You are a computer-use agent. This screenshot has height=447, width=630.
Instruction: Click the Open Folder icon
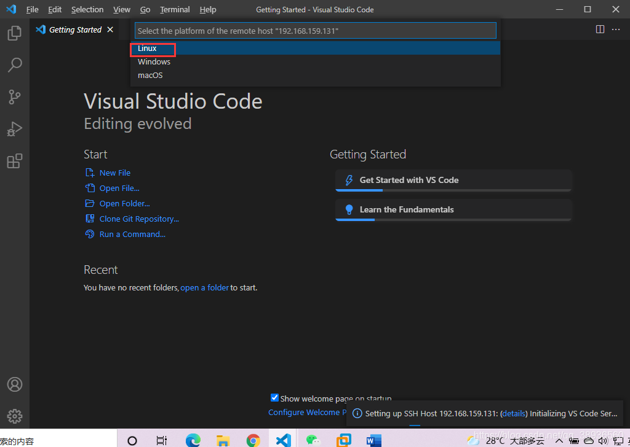pyautogui.click(x=90, y=203)
